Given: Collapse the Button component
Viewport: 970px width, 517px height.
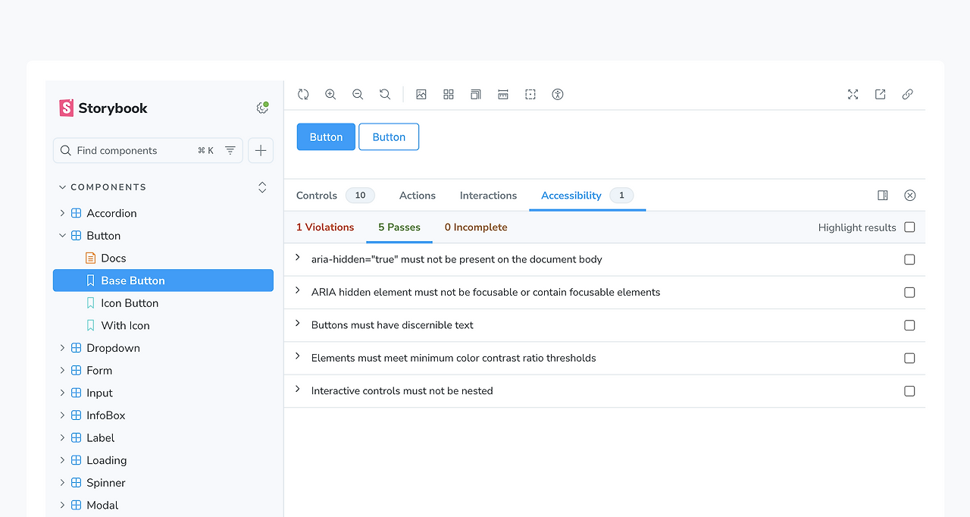Looking at the screenshot, I should point(62,236).
